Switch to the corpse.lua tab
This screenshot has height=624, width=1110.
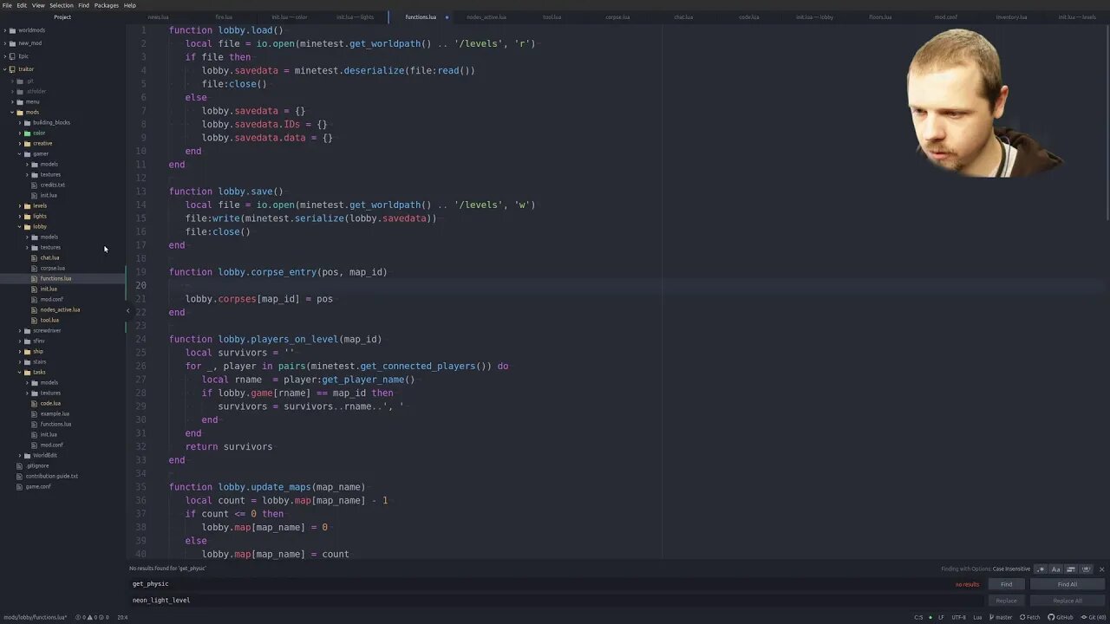(x=617, y=17)
